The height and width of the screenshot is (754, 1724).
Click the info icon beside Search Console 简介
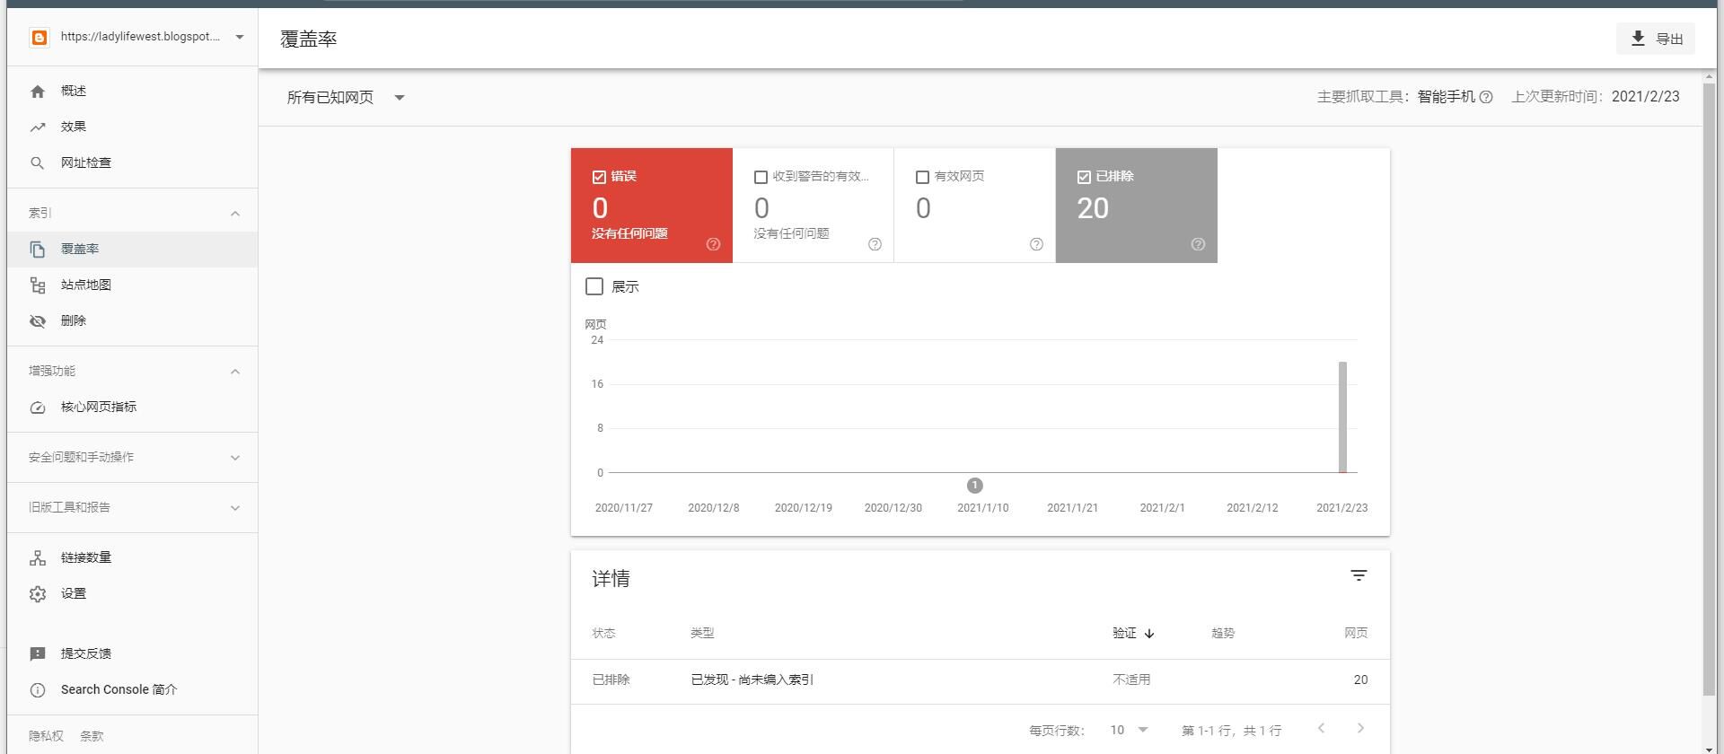coord(38,689)
